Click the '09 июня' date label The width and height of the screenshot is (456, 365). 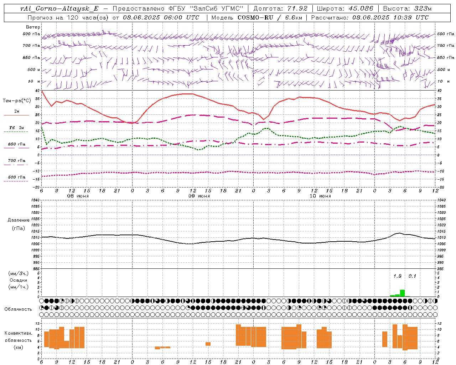[x=199, y=196]
